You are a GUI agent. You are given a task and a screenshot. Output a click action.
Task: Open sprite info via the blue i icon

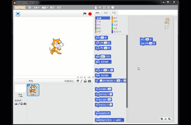click(28, 85)
